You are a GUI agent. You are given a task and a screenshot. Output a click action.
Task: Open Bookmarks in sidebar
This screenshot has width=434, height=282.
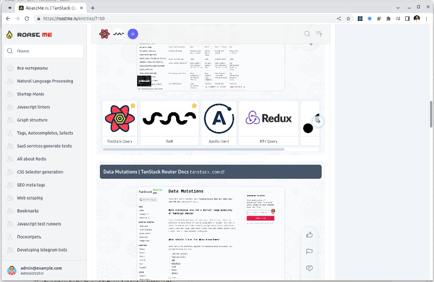tap(28, 211)
